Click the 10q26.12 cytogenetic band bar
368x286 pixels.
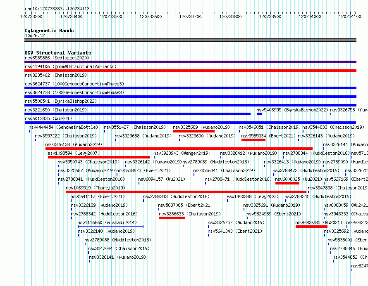(x=190, y=40)
